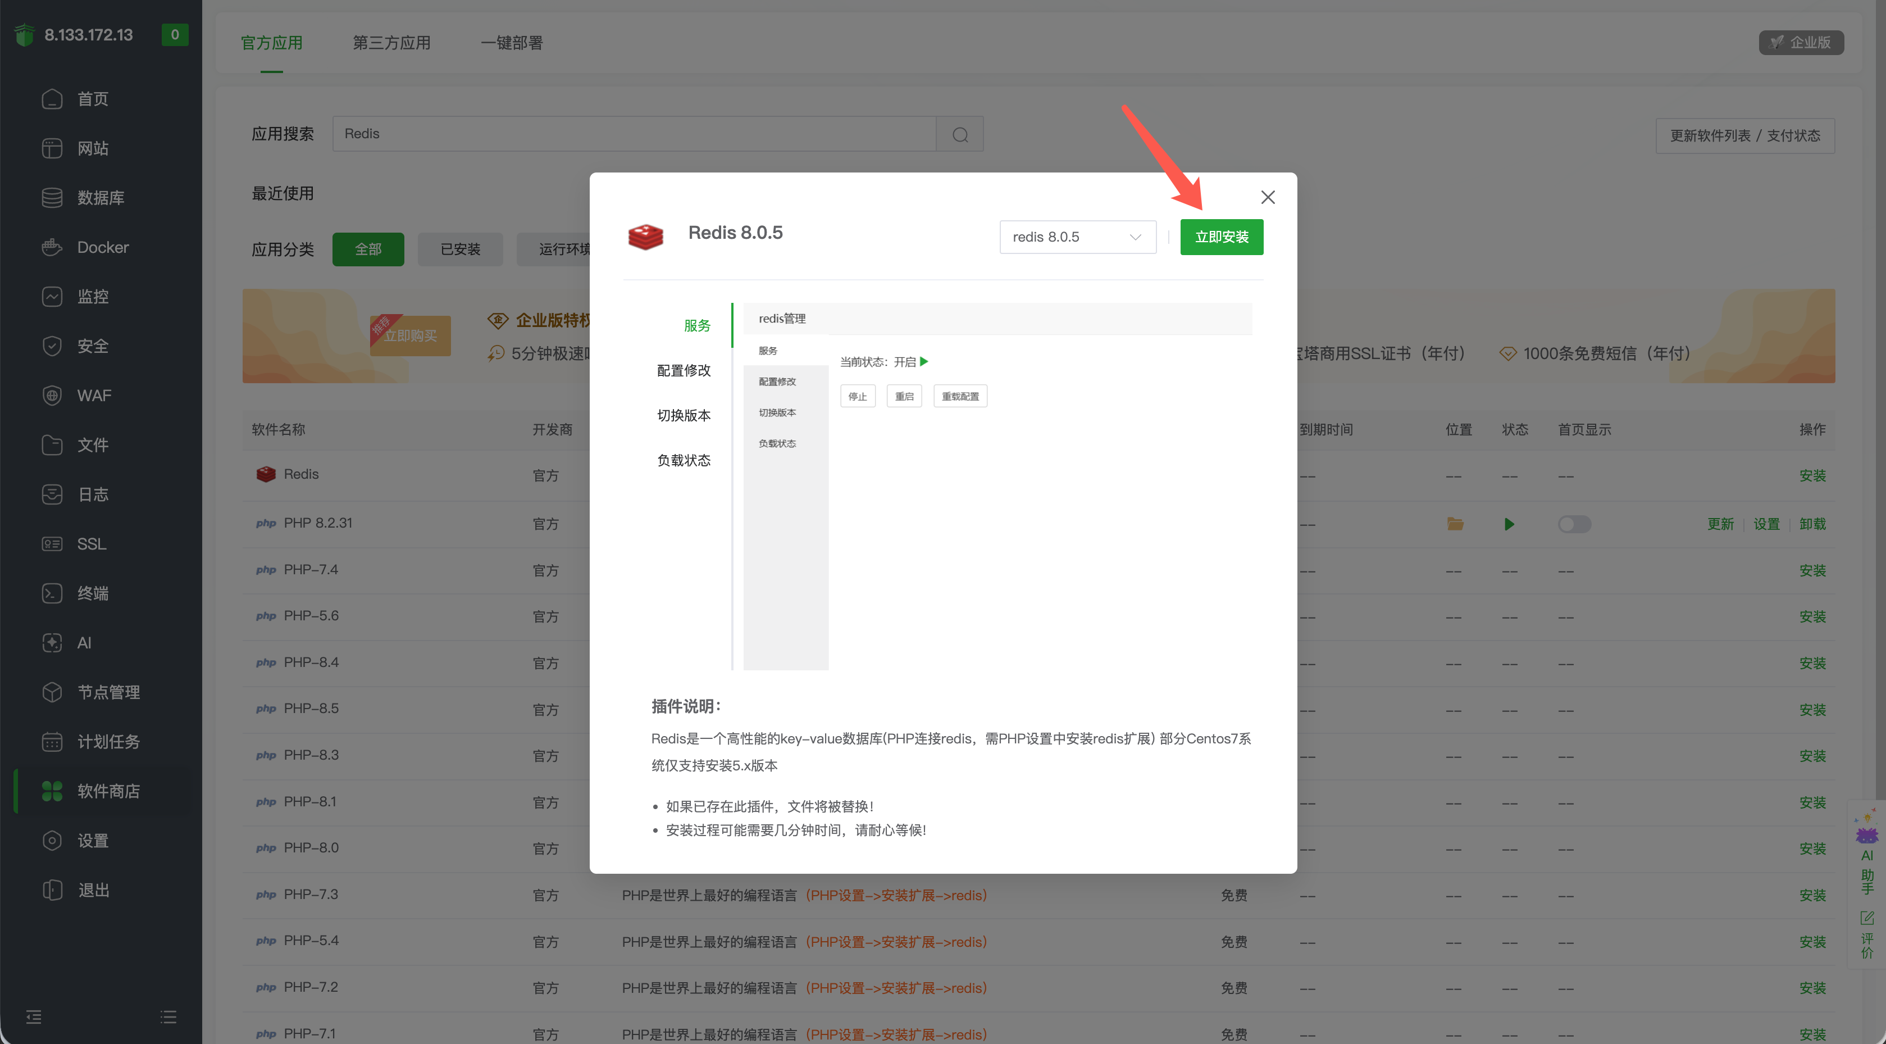Select the 服务 tab in Redis dialog
The height and width of the screenshot is (1044, 1886).
tap(697, 325)
